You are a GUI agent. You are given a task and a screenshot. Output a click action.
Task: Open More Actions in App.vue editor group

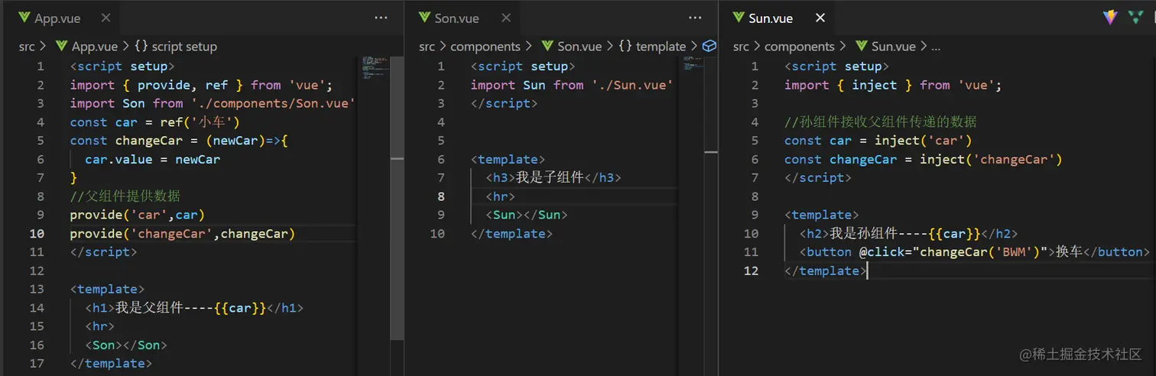(381, 18)
